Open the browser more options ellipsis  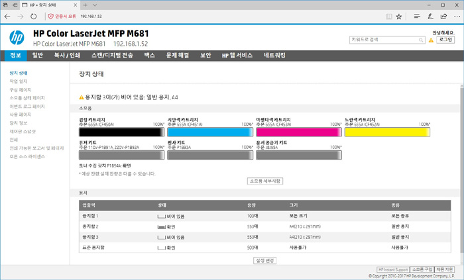tap(457, 17)
